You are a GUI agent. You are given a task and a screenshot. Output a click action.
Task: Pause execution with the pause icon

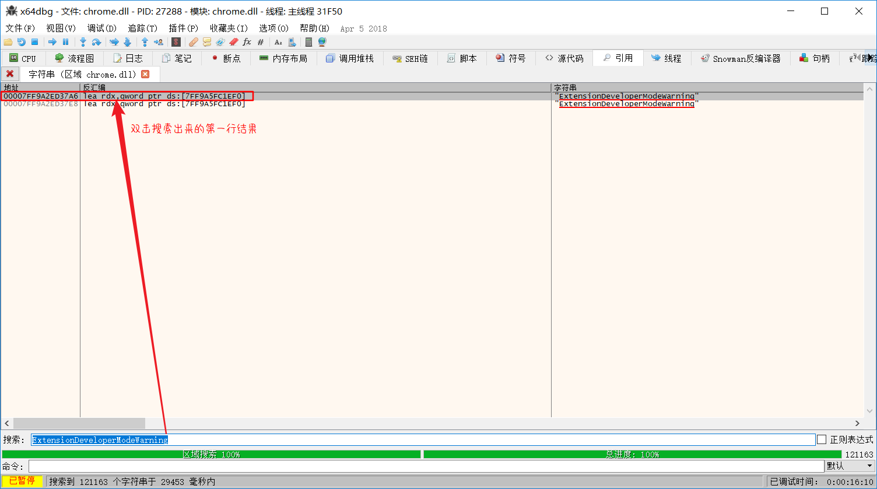click(65, 42)
